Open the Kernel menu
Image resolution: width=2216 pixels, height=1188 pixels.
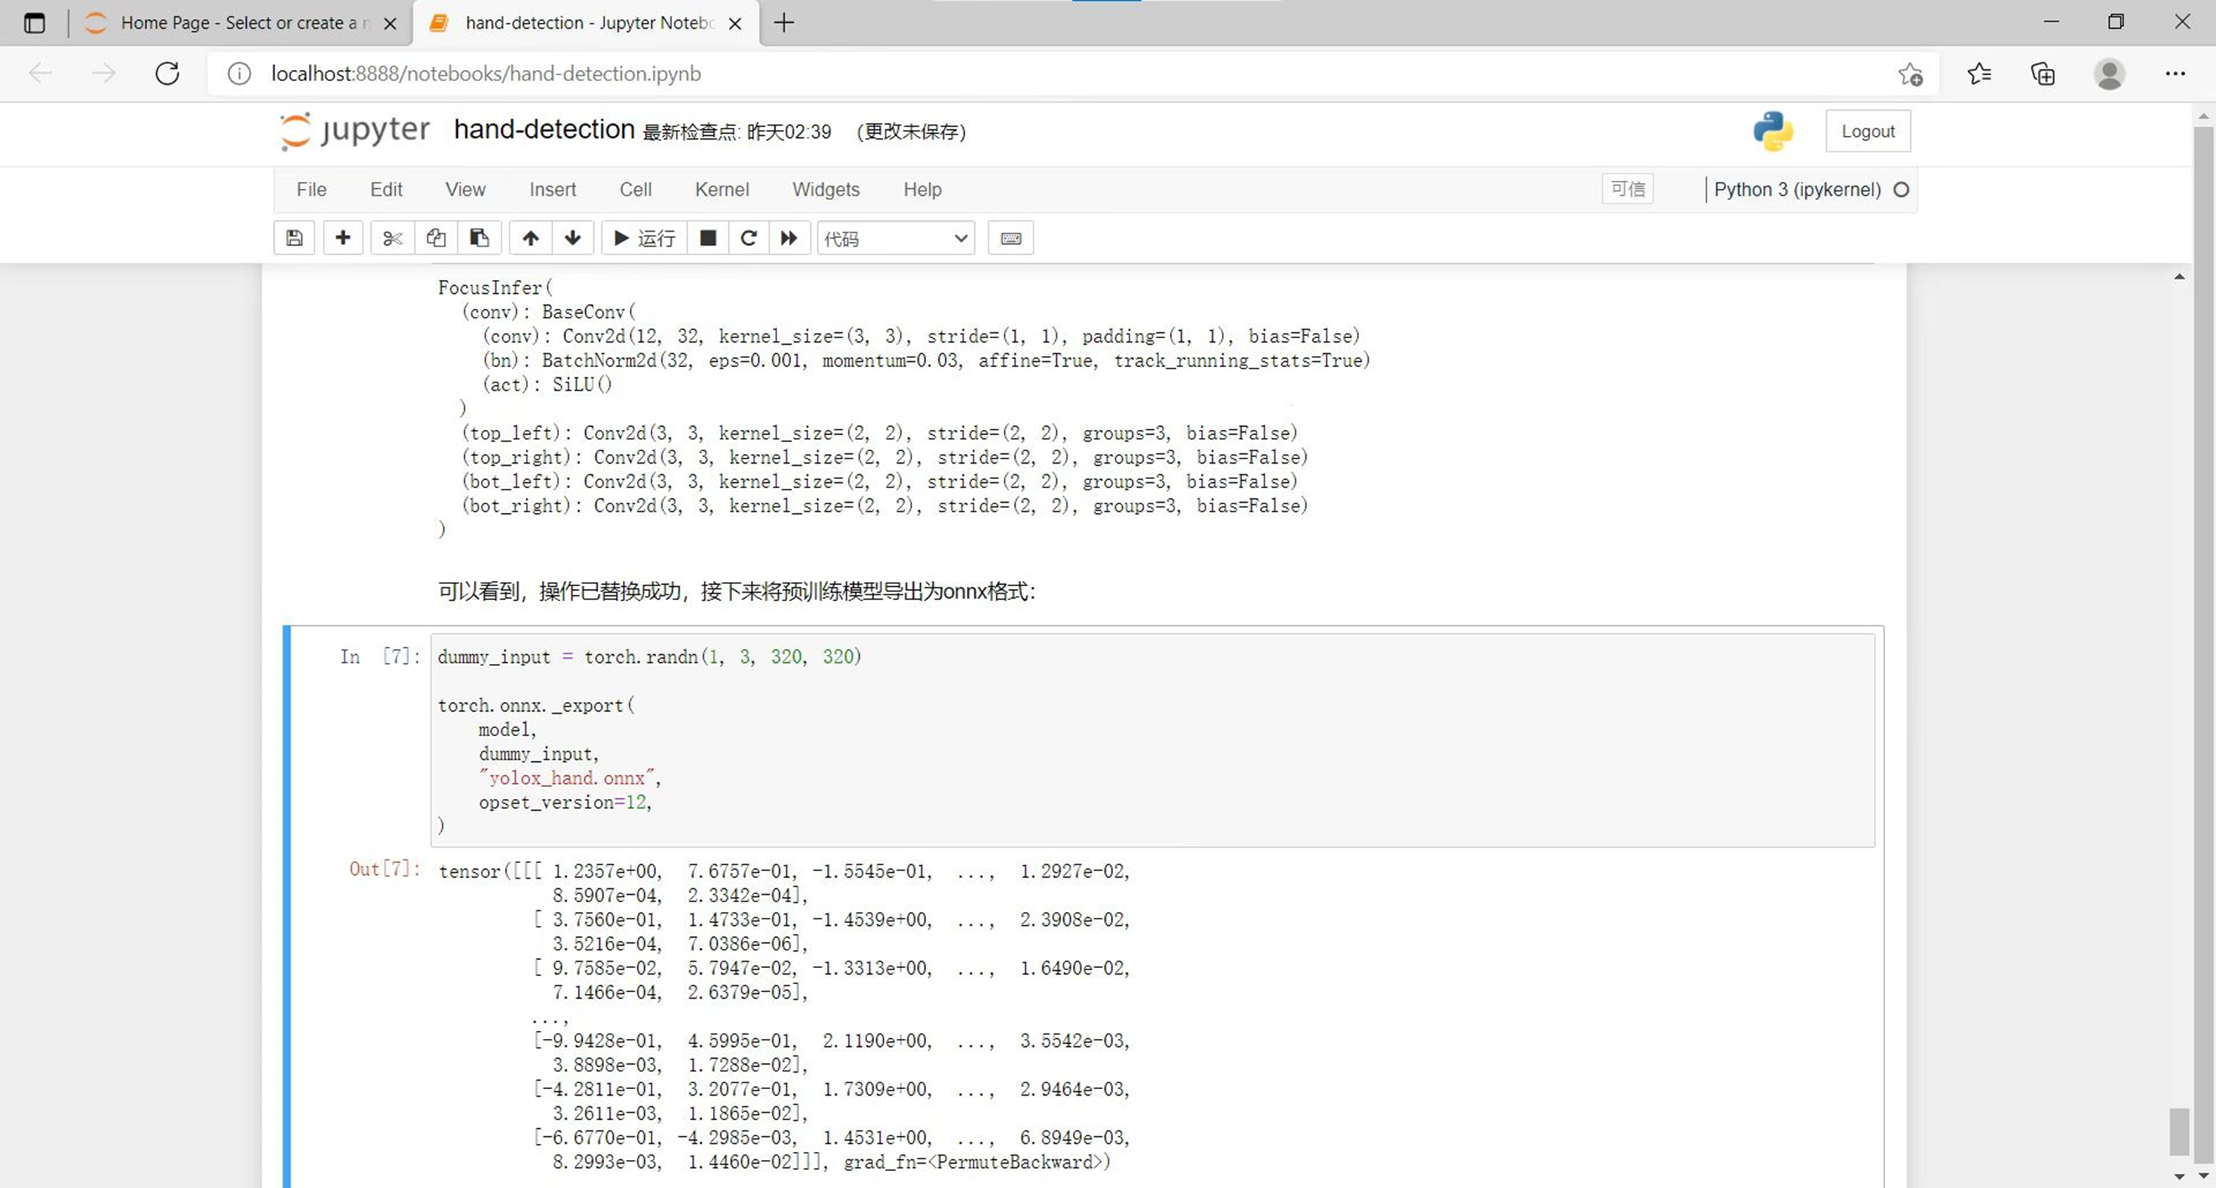(721, 189)
